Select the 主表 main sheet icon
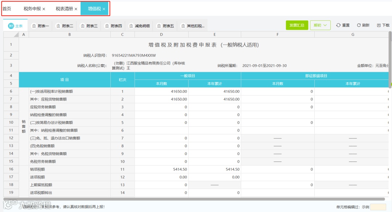The height and width of the screenshot is (212, 392). 11,26
